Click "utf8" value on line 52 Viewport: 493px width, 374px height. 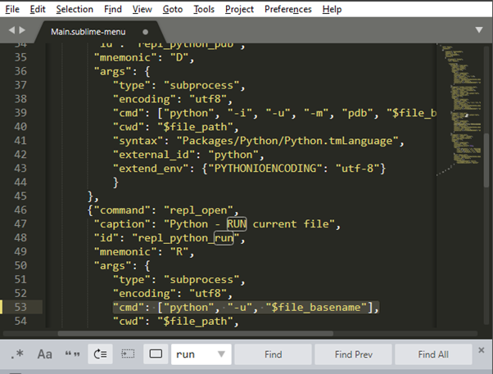208,293
